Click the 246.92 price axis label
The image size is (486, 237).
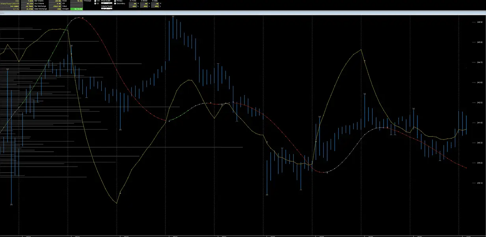click(480, 22)
